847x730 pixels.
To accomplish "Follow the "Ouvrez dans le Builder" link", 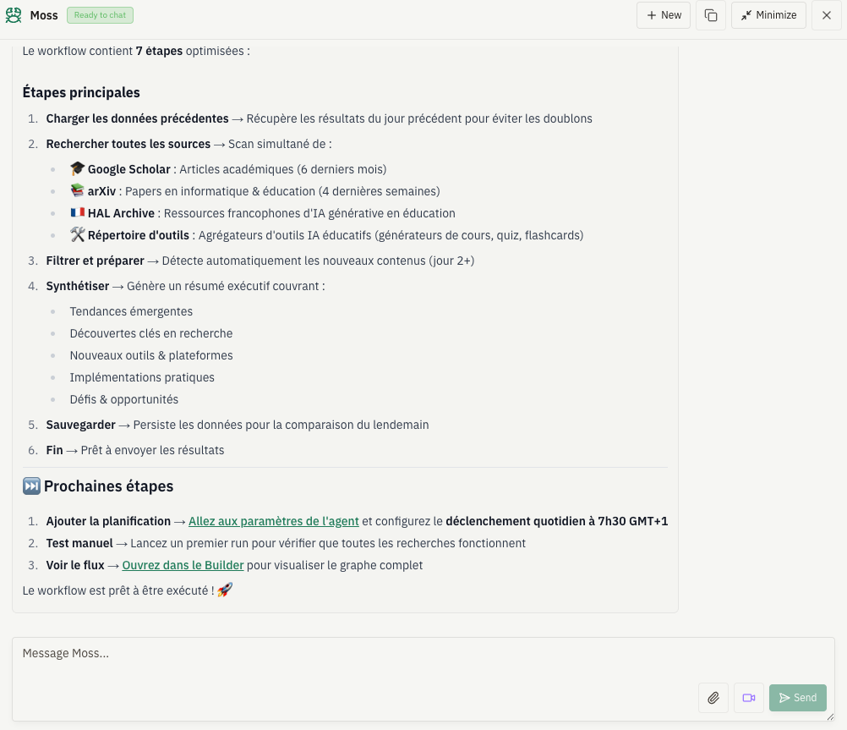I will (183, 565).
